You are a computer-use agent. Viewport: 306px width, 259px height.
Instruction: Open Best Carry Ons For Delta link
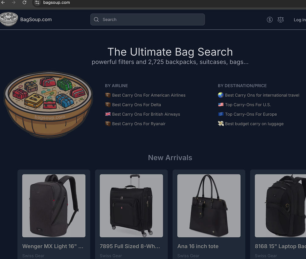pos(136,105)
